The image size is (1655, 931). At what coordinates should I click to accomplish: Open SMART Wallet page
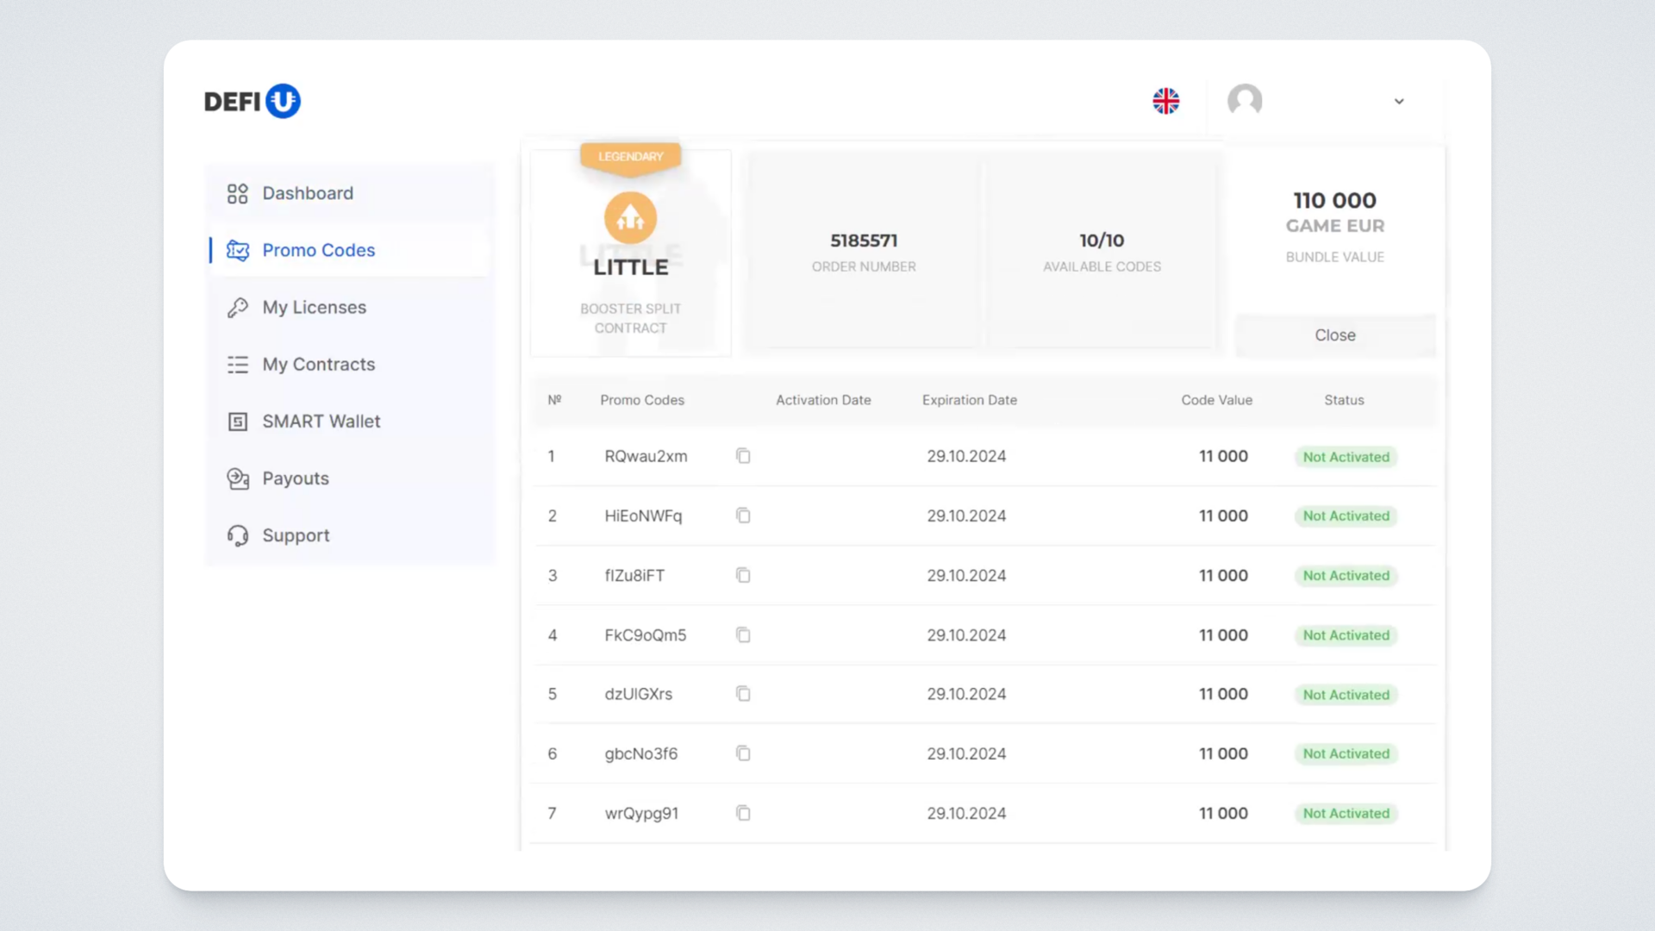click(321, 422)
